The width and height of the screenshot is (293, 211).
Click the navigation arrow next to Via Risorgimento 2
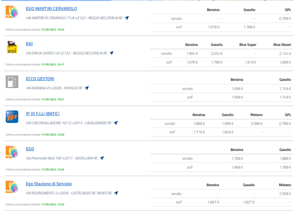coord(116,193)
